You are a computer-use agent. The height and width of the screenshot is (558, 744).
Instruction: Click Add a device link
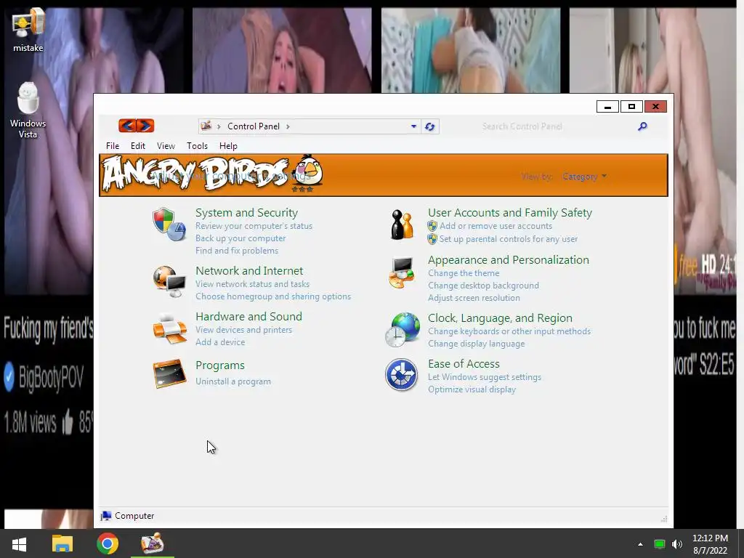(220, 342)
